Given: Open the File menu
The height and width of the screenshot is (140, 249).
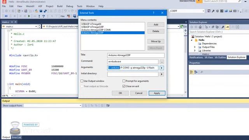Looking at the screenshot, I should [x=4, y=6].
